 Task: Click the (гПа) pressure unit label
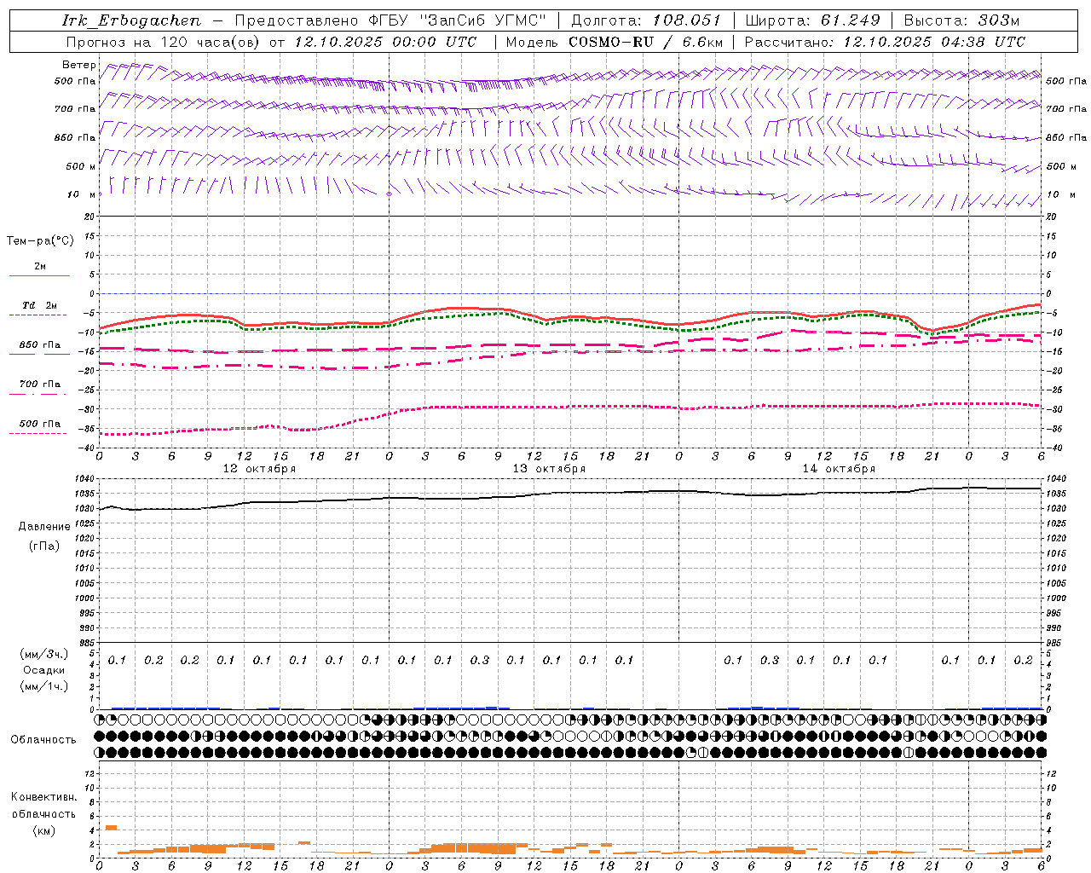(x=44, y=546)
